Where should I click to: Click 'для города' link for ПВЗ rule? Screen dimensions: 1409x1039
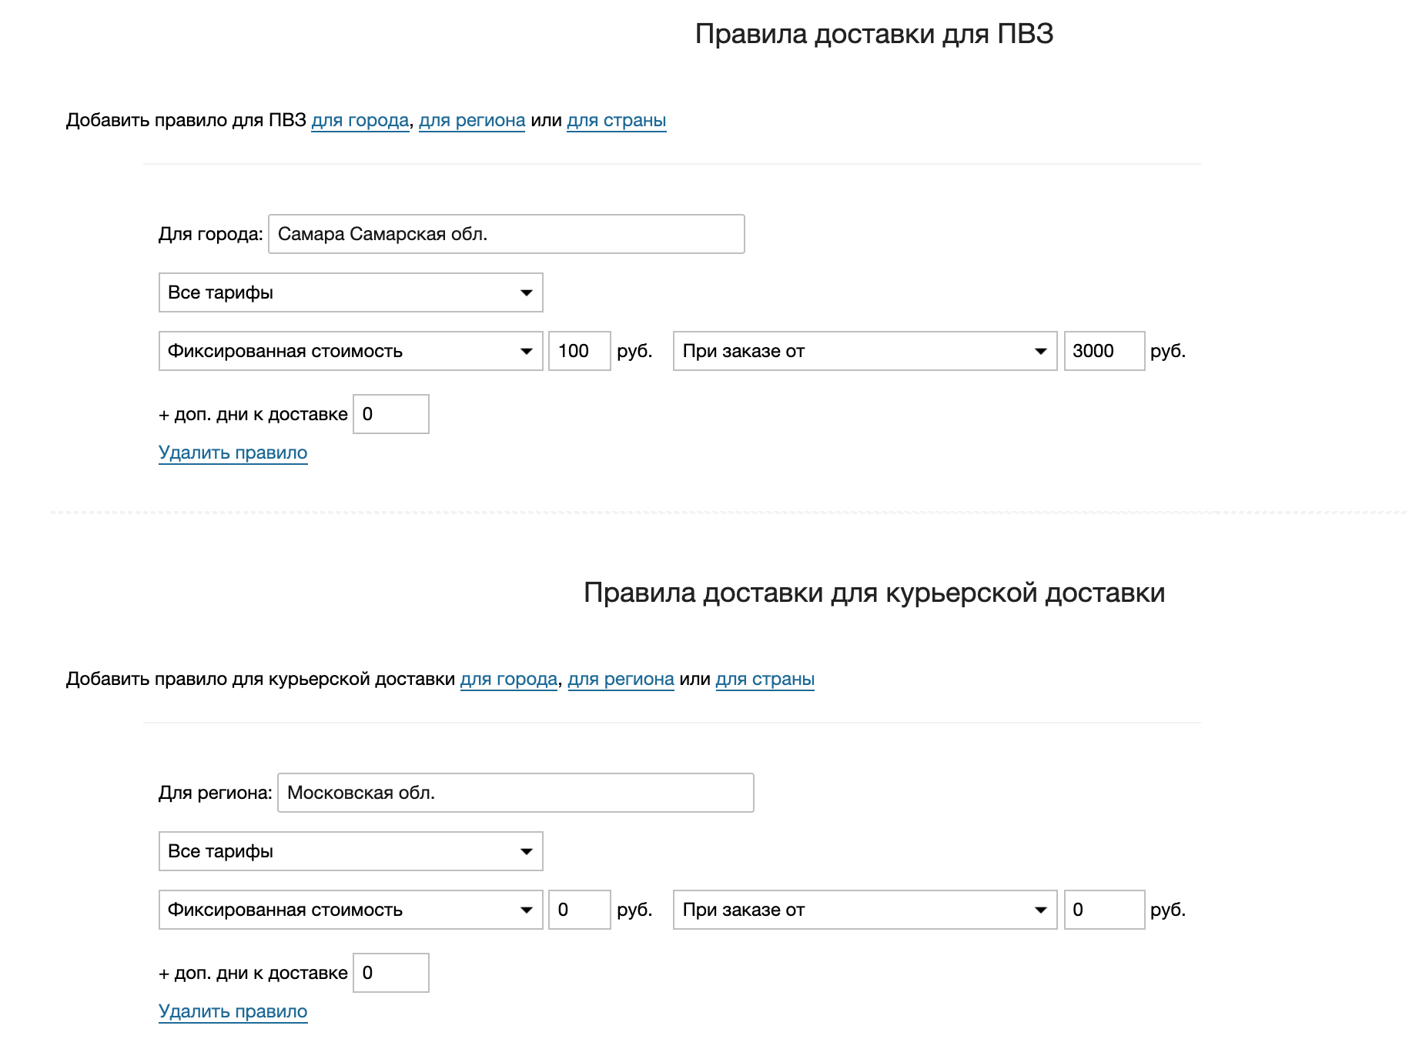pyautogui.click(x=360, y=121)
